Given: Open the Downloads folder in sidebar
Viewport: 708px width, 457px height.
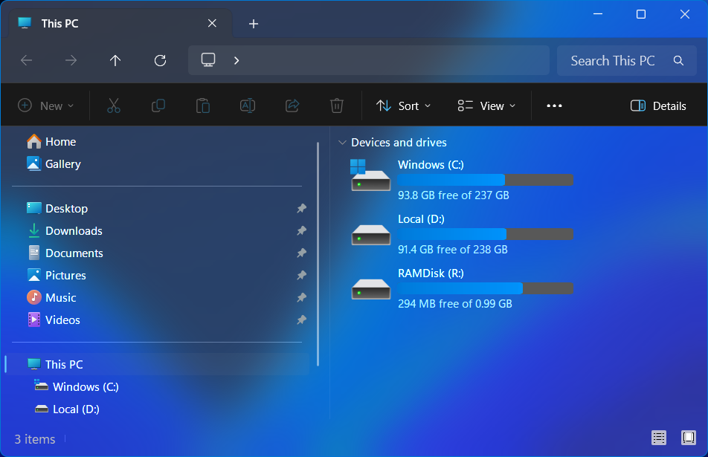Looking at the screenshot, I should pos(74,230).
